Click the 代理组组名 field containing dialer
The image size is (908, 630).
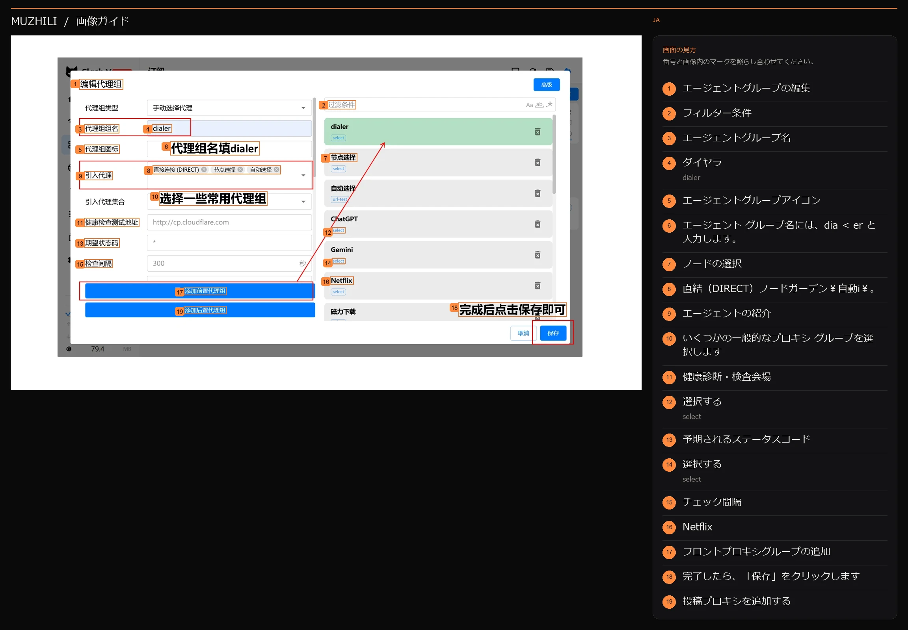(x=229, y=129)
